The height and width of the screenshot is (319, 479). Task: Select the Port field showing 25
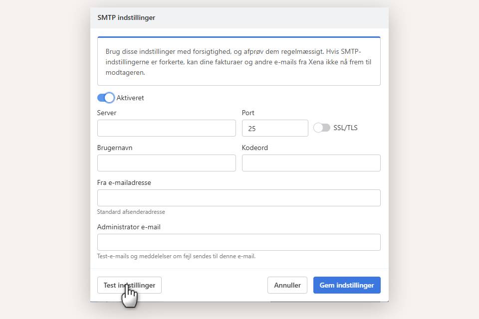coord(275,128)
